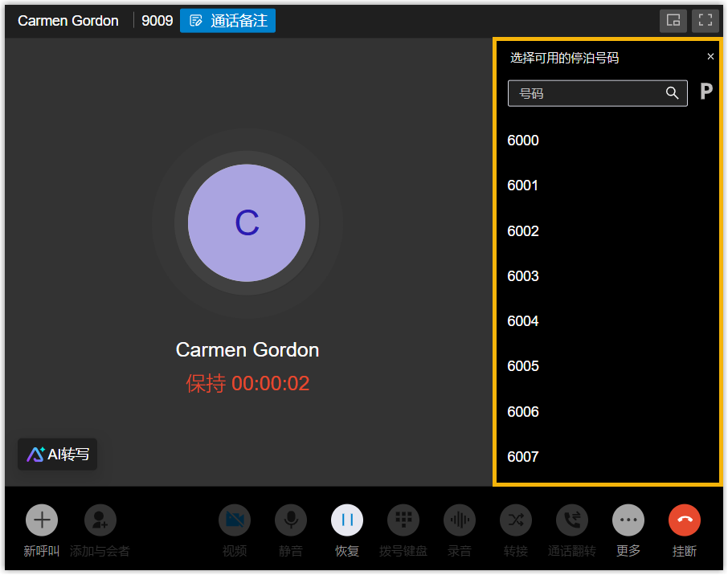Image resolution: width=728 pixels, height=575 pixels.
Task: Open call notes (通话备注)
Action: point(228,21)
